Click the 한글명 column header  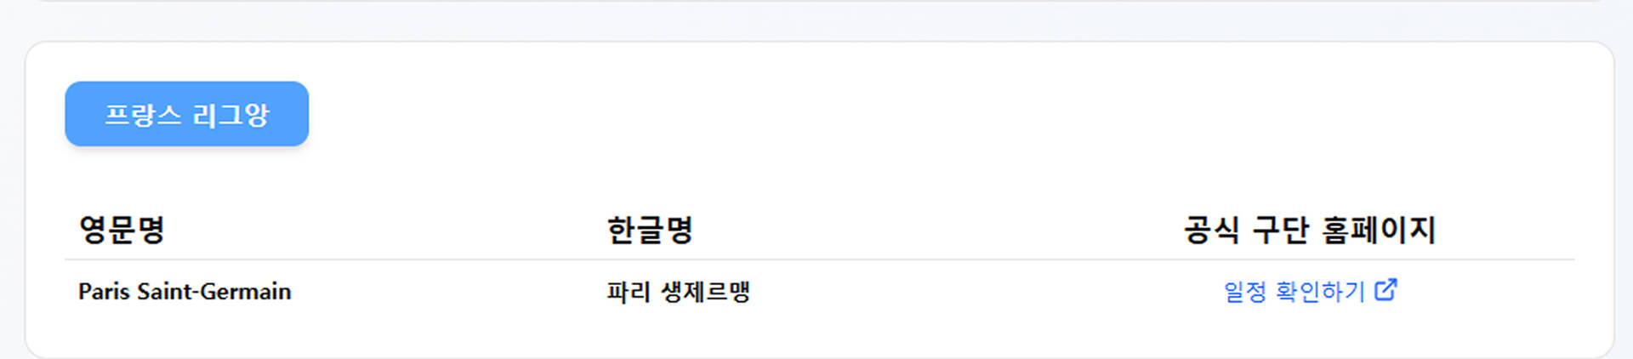coord(650,230)
